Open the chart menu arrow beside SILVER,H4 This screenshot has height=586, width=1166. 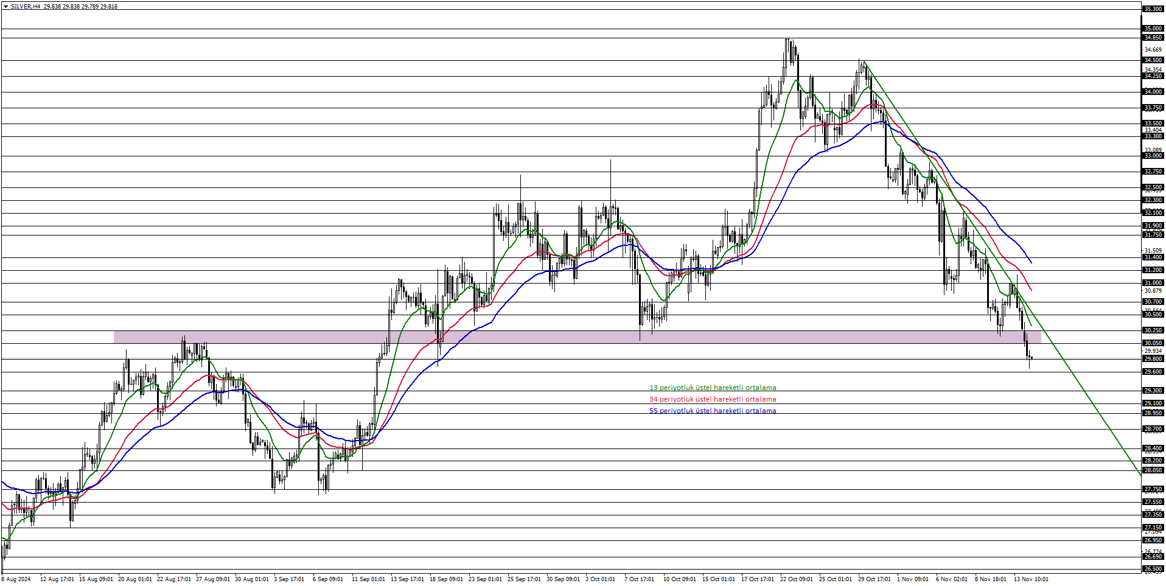(x=6, y=6)
